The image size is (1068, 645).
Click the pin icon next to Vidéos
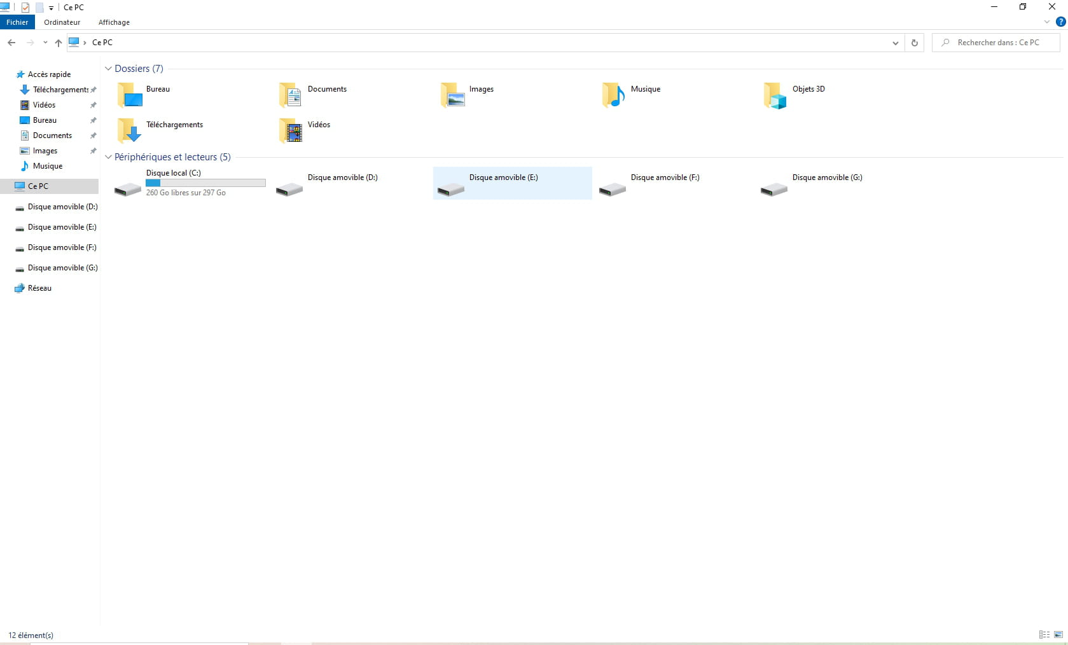(93, 105)
